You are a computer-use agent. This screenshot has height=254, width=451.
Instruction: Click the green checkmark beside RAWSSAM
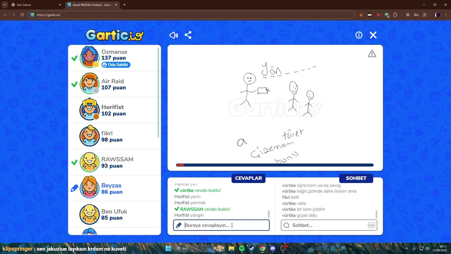74,163
